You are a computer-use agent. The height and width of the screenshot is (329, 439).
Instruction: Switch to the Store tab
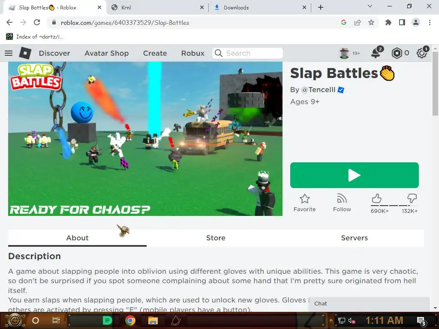216,238
